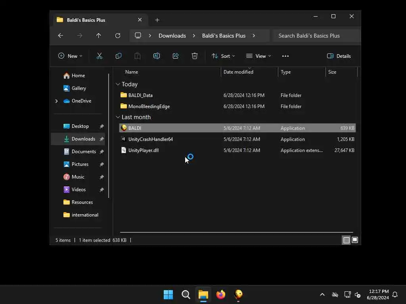Open Resources folder in sidebar

[x=82, y=202]
